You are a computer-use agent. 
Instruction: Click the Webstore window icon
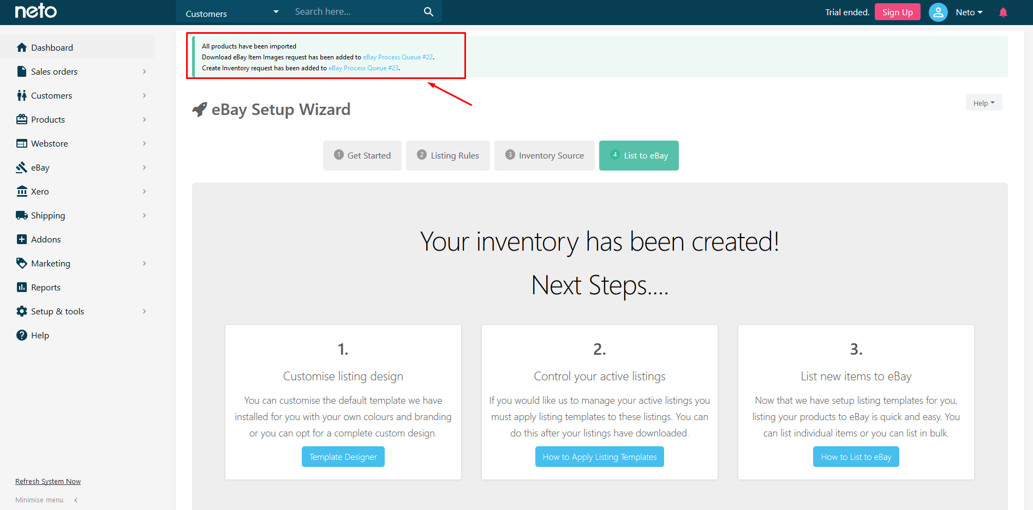click(22, 143)
